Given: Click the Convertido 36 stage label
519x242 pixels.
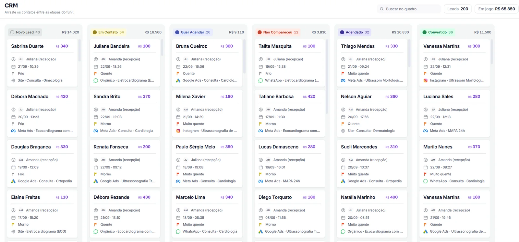Looking at the screenshot, I should pyautogui.click(x=438, y=32).
